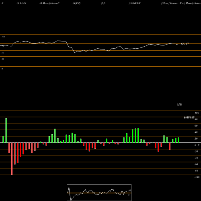
Task: Click the value 16 in mini chart
Action: coord(129,191)
